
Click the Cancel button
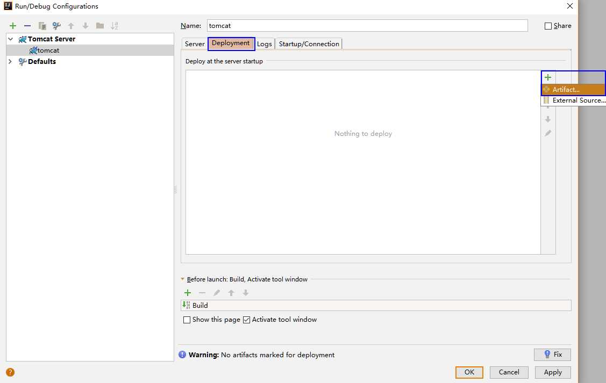tap(509, 372)
